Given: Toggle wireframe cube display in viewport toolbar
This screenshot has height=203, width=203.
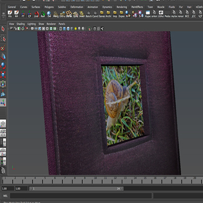Looking at the screenshot, I should coord(60,29).
